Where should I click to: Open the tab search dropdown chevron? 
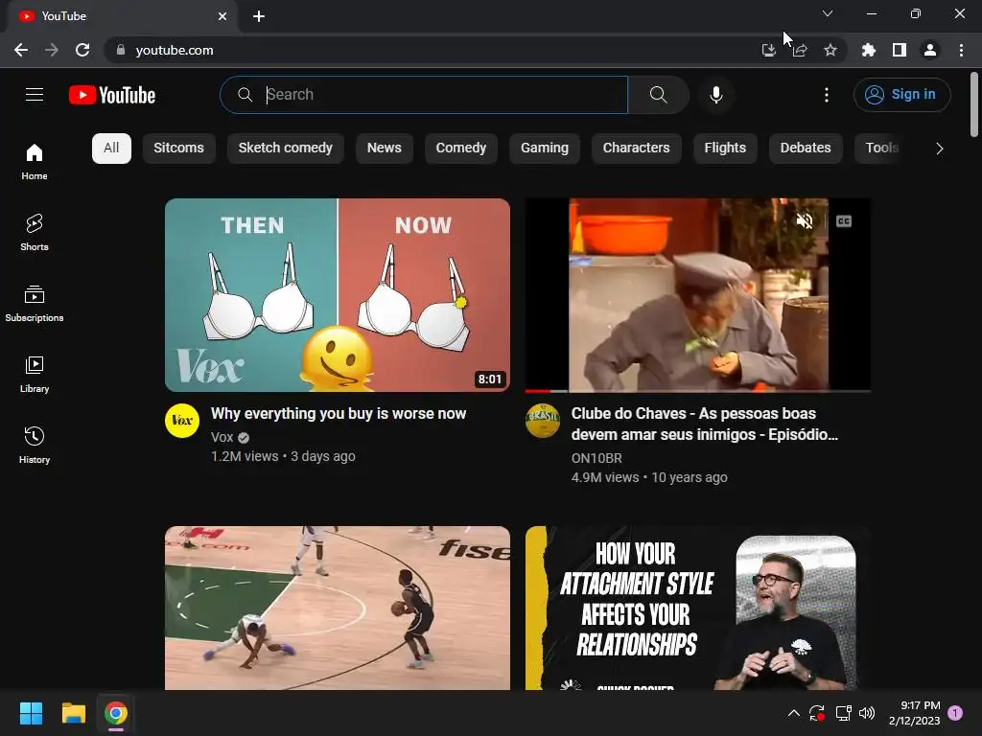(828, 13)
